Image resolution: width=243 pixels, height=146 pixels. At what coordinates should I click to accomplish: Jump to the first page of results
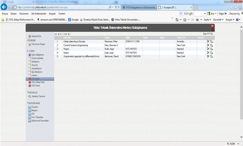[x=55, y=34]
